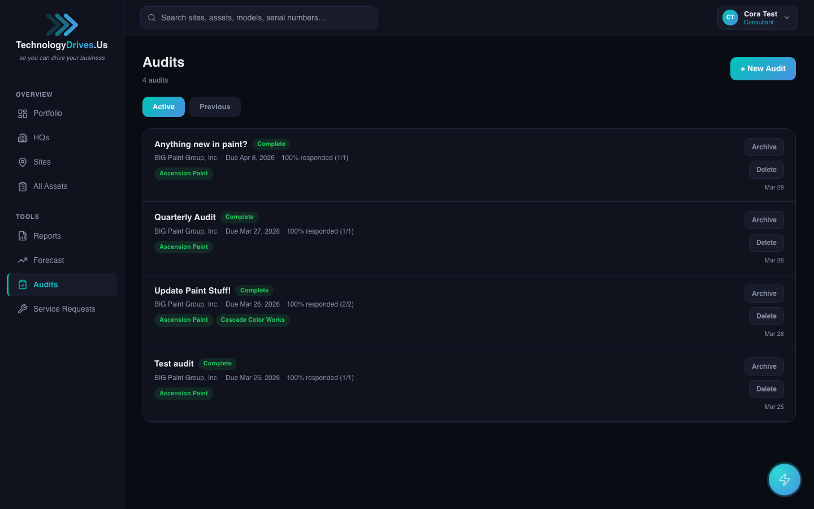Viewport: 814px width, 509px height.
Task: Click the Cascade Color Works tag
Action: coord(253,320)
